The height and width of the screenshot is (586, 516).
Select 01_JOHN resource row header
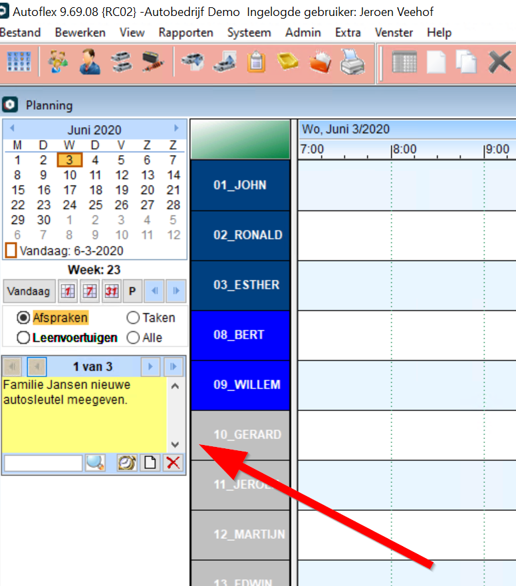(240, 185)
